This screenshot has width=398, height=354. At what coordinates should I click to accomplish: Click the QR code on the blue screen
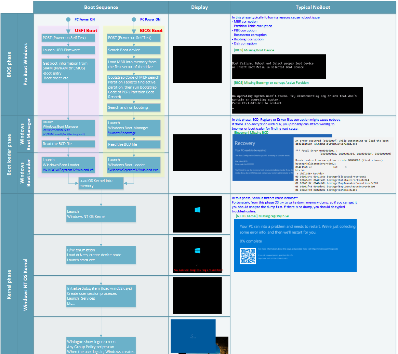[248, 256]
